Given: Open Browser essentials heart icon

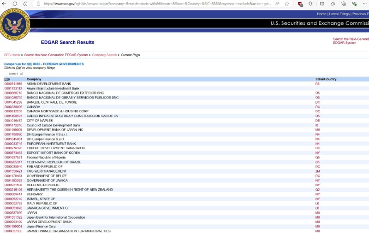Looking at the screenshot, I should 354,4.
